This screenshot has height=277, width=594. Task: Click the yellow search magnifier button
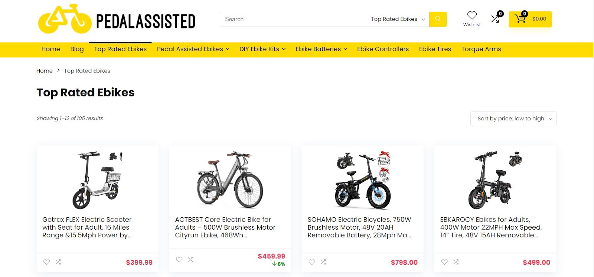pyautogui.click(x=438, y=19)
